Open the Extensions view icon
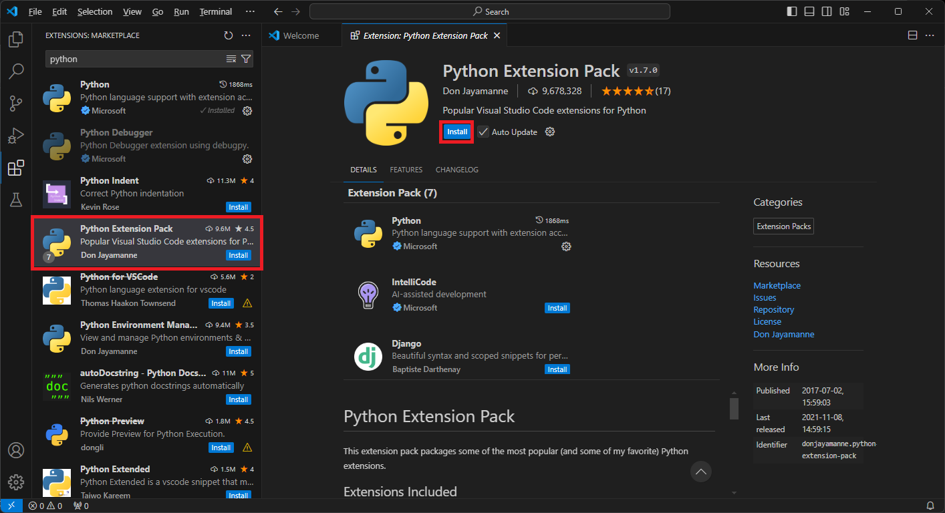This screenshot has height=513, width=945. 16,168
